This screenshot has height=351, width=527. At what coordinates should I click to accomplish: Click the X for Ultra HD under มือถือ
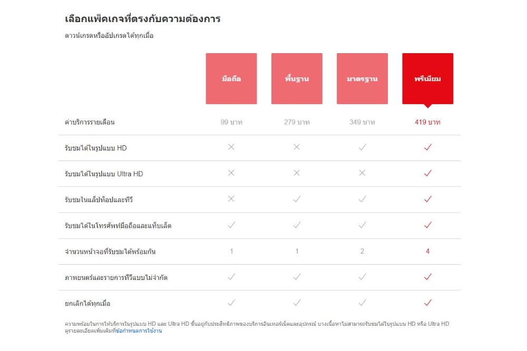pyautogui.click(x=231, y=174)
